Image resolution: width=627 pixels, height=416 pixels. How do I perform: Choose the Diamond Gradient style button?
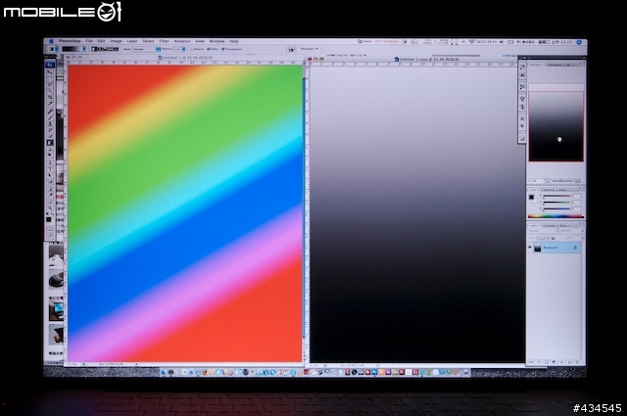(116, 49)
